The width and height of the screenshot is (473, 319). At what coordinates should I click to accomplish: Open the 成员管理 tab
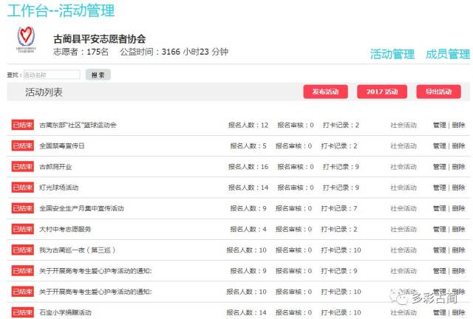(448, 54)
